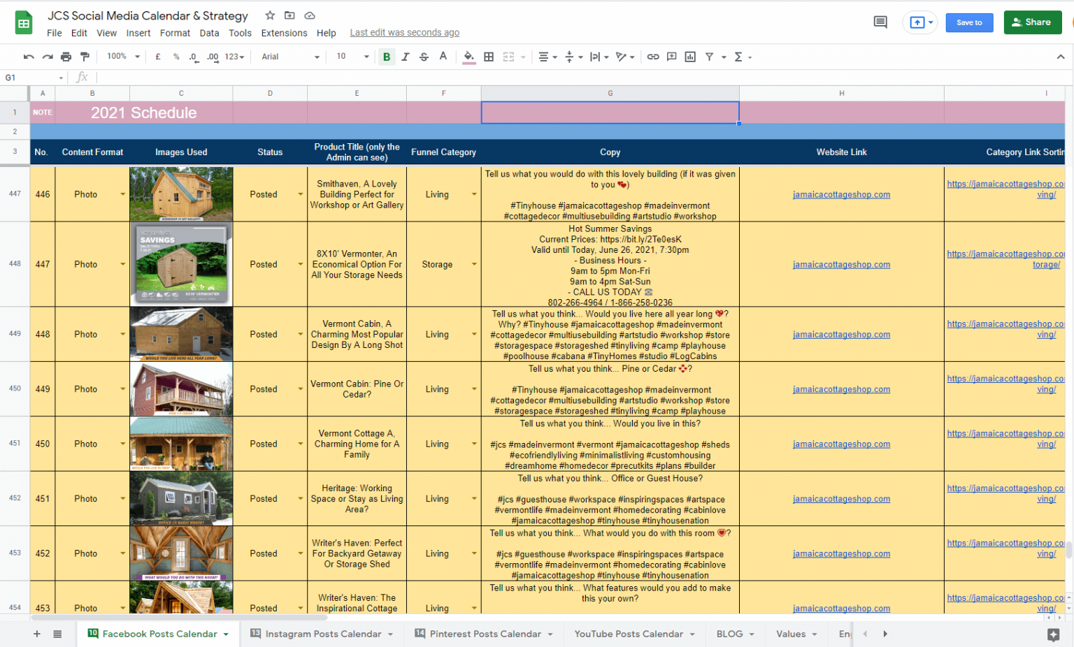Open comment history icon

pos(880,22)
